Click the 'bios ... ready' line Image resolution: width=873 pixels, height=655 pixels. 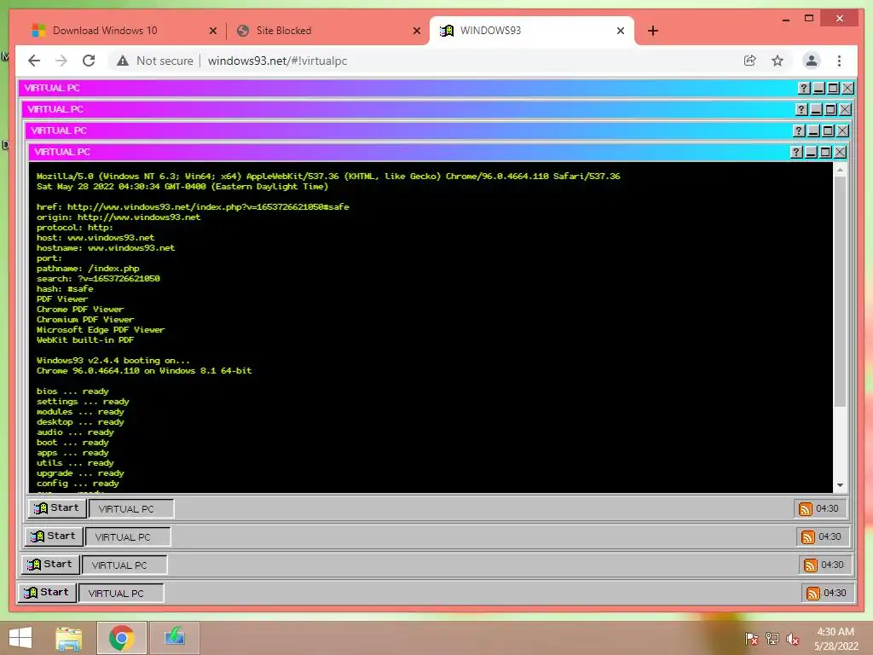click(72, 391)
